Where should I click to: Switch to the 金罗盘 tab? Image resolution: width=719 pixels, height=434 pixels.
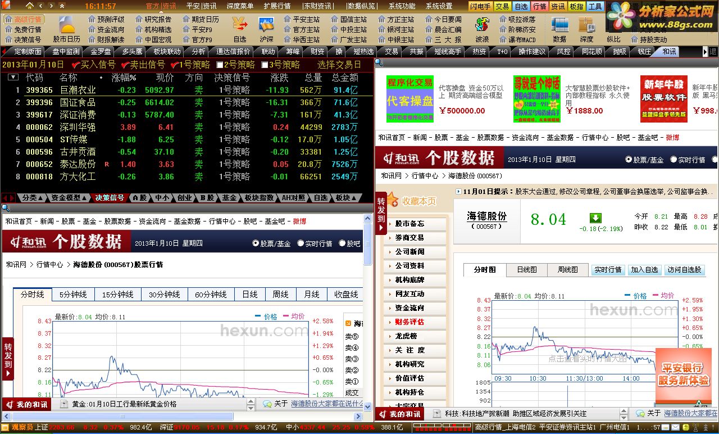[101, 51]
